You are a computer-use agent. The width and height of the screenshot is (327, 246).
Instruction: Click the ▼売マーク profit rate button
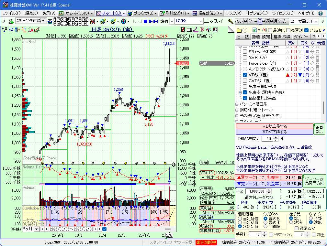pos(269,184)
